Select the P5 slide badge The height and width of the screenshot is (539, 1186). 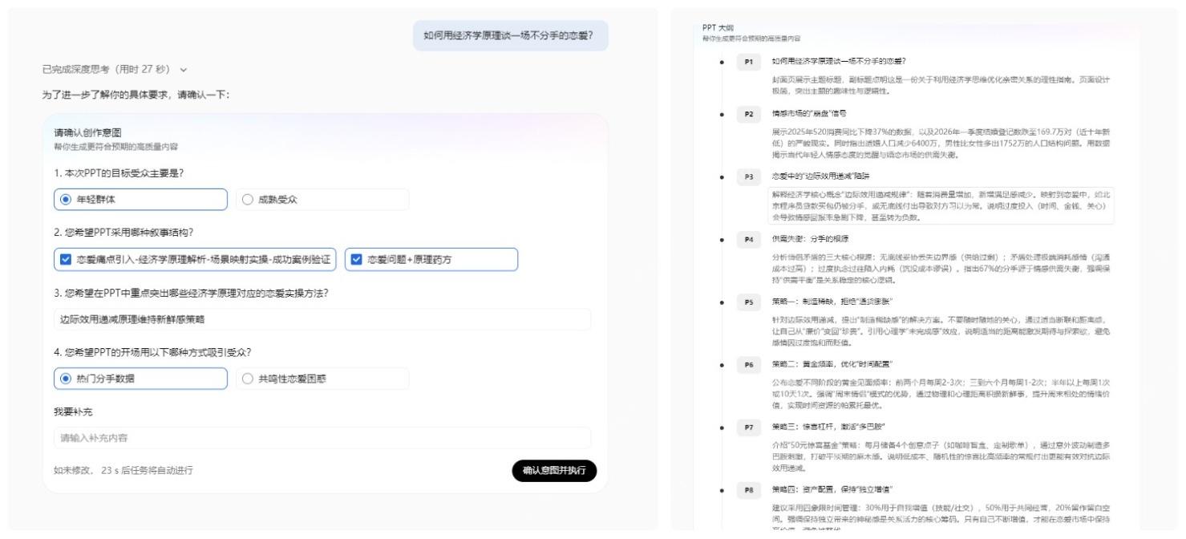(749, 302)
